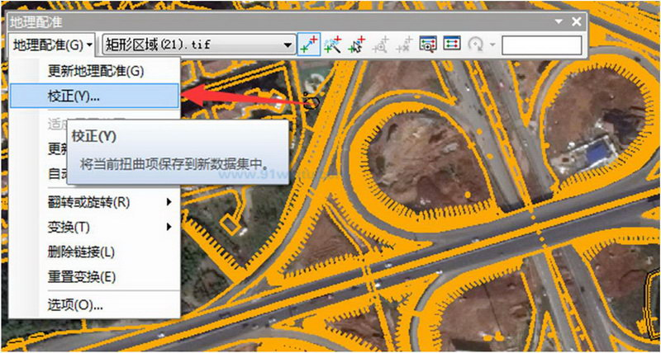Select 更新地理配准(G) menu item
This screenshot has height=353, width=661.
96,71
